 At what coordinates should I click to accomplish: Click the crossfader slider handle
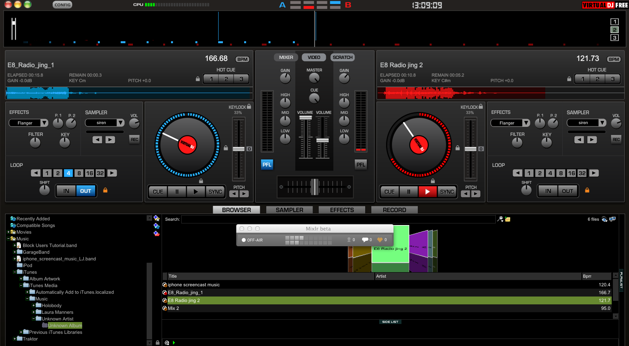tap(314, 187)
